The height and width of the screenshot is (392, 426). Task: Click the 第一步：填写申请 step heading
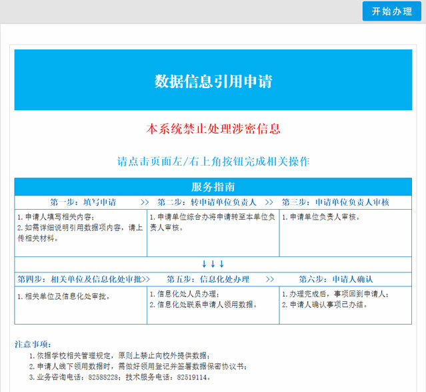point(83,202)
